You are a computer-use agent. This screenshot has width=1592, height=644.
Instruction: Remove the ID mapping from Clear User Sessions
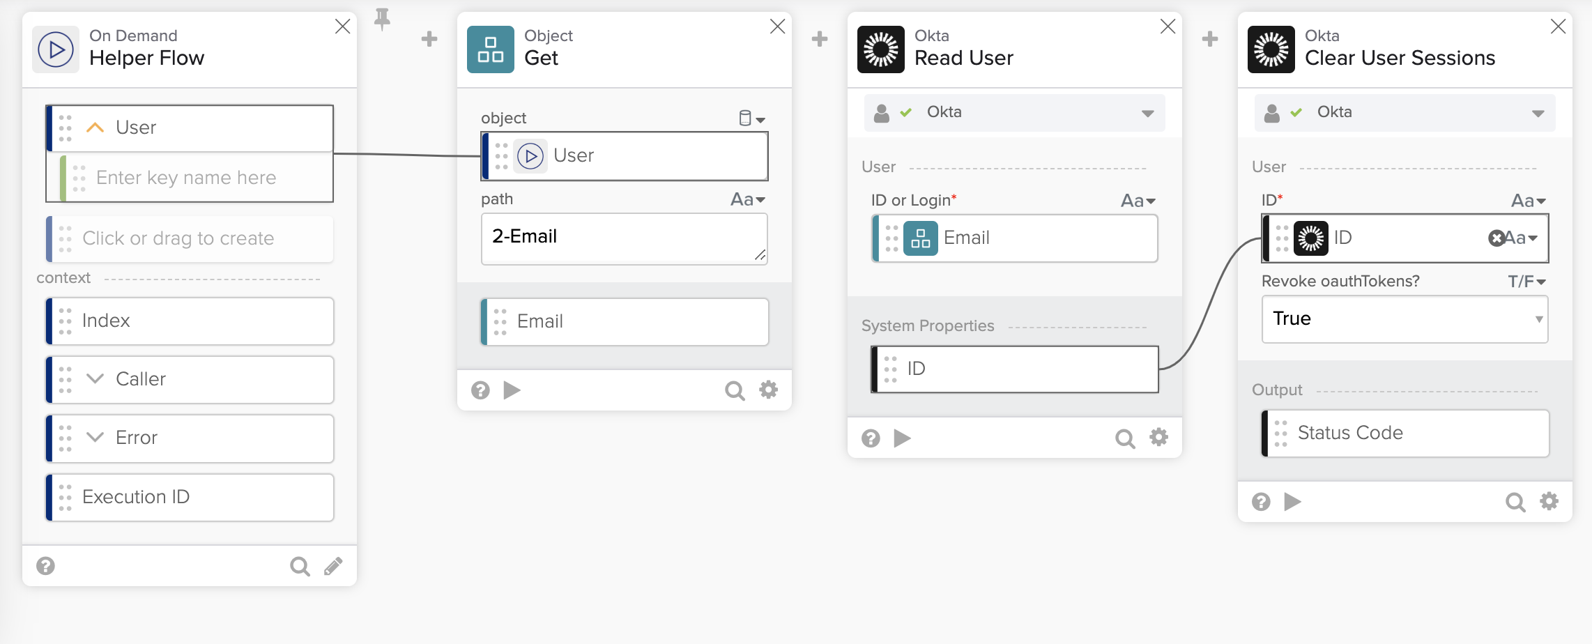[x=1496, y=238]
